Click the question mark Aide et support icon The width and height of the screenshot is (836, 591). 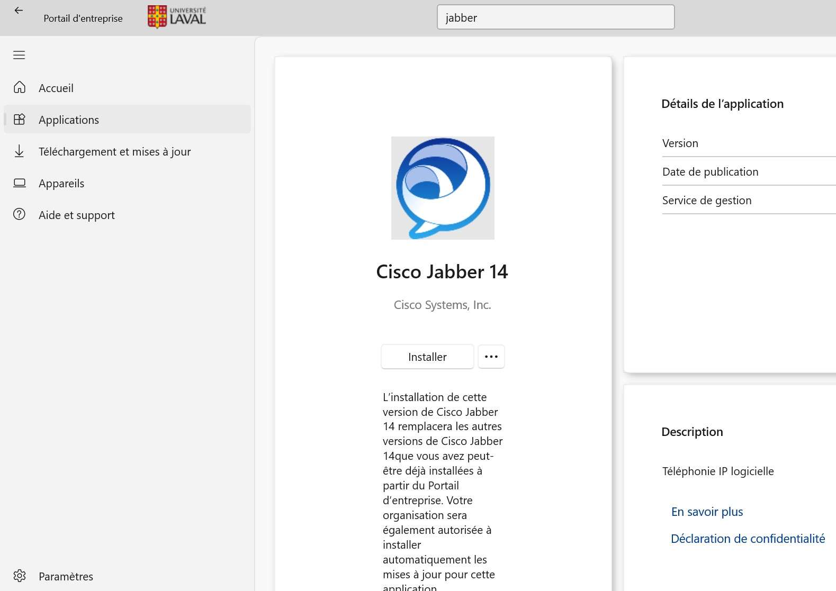point(20,214)
